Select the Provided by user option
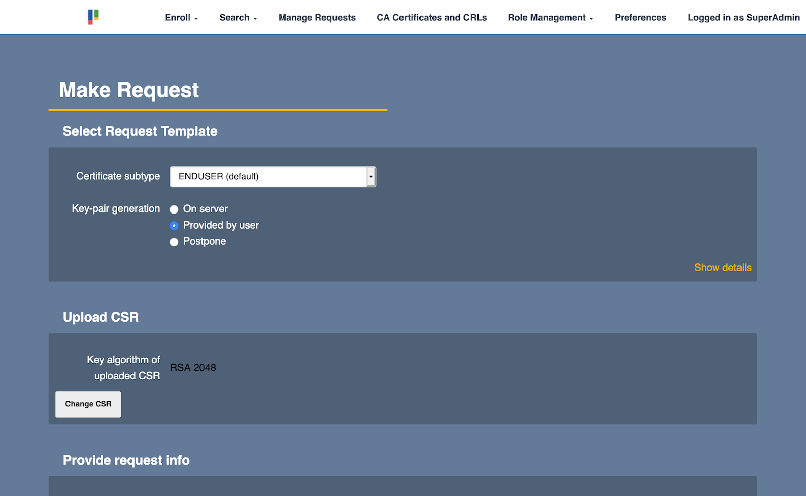This screenshot has width=806, height=496. click(x=174, y=226)
